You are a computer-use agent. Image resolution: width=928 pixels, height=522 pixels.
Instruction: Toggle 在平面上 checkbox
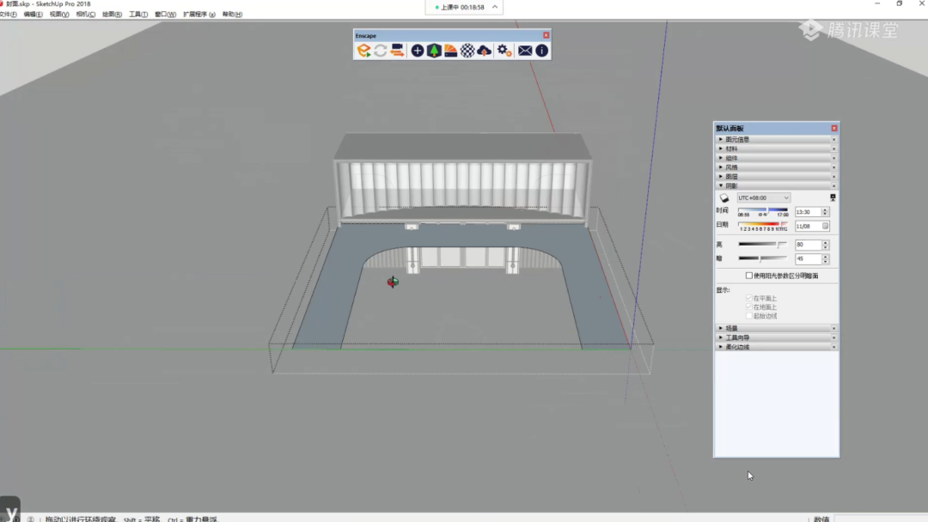(749, 298)
